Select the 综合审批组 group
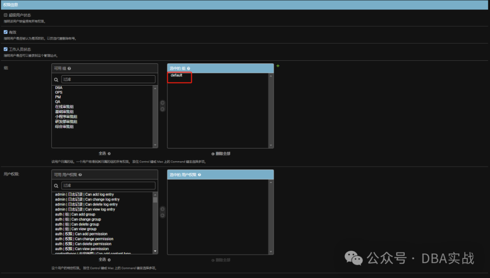The image size is (490, 278). pos(64,127)
